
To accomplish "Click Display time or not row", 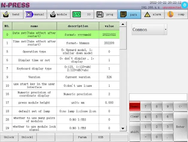I will [61, 60].
